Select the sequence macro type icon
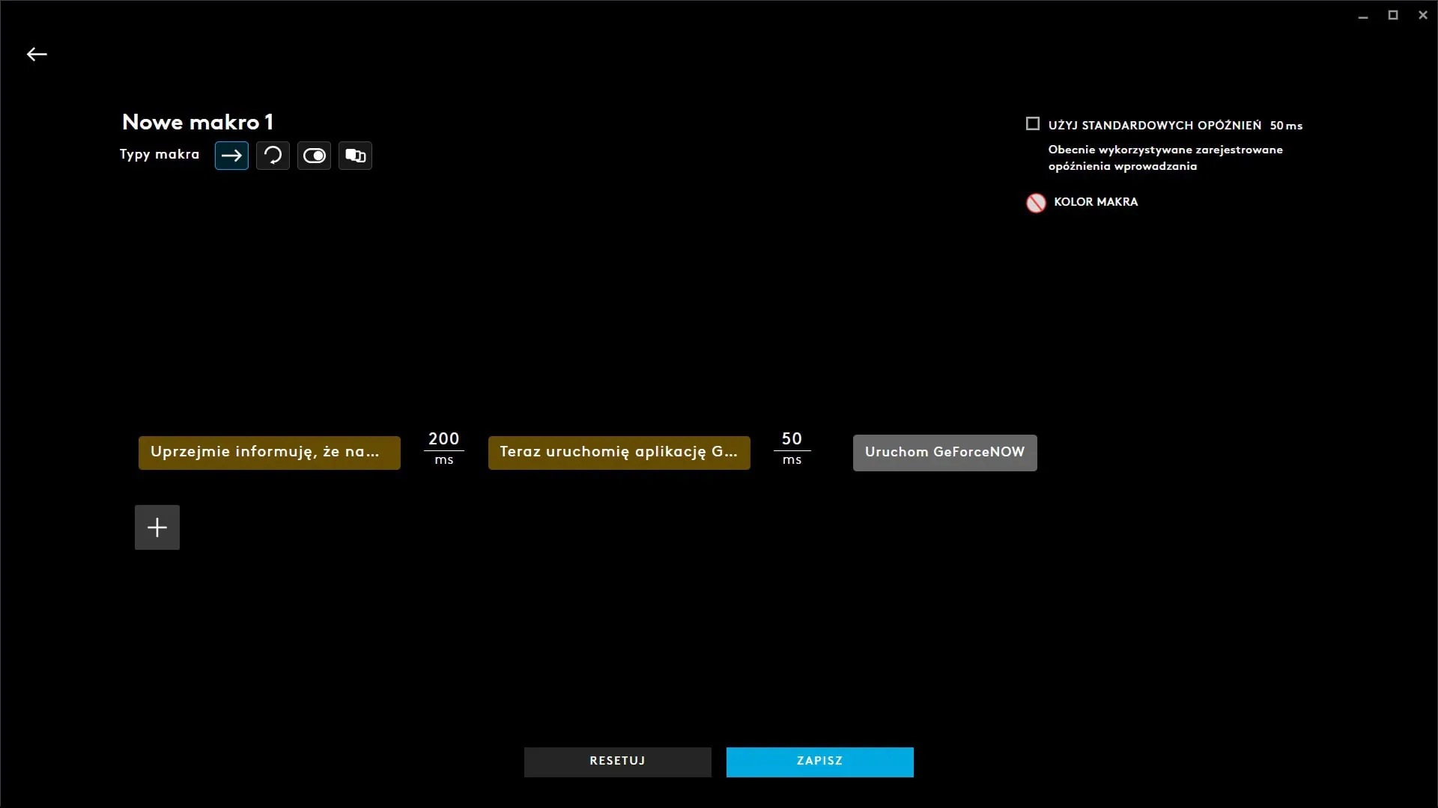 pos(355,156)
